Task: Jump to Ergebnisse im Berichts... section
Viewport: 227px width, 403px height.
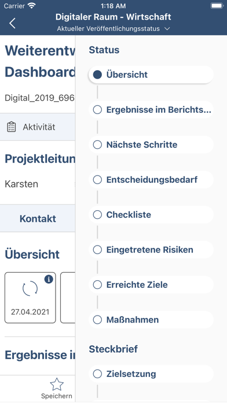Action: pyautogui.click(x=151, y=110)
